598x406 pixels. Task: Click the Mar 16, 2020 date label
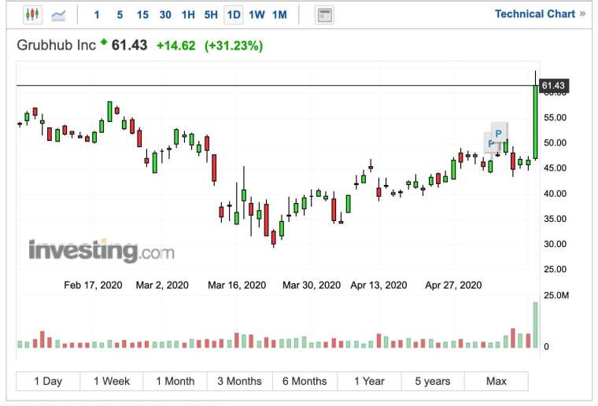coord(237,285)
